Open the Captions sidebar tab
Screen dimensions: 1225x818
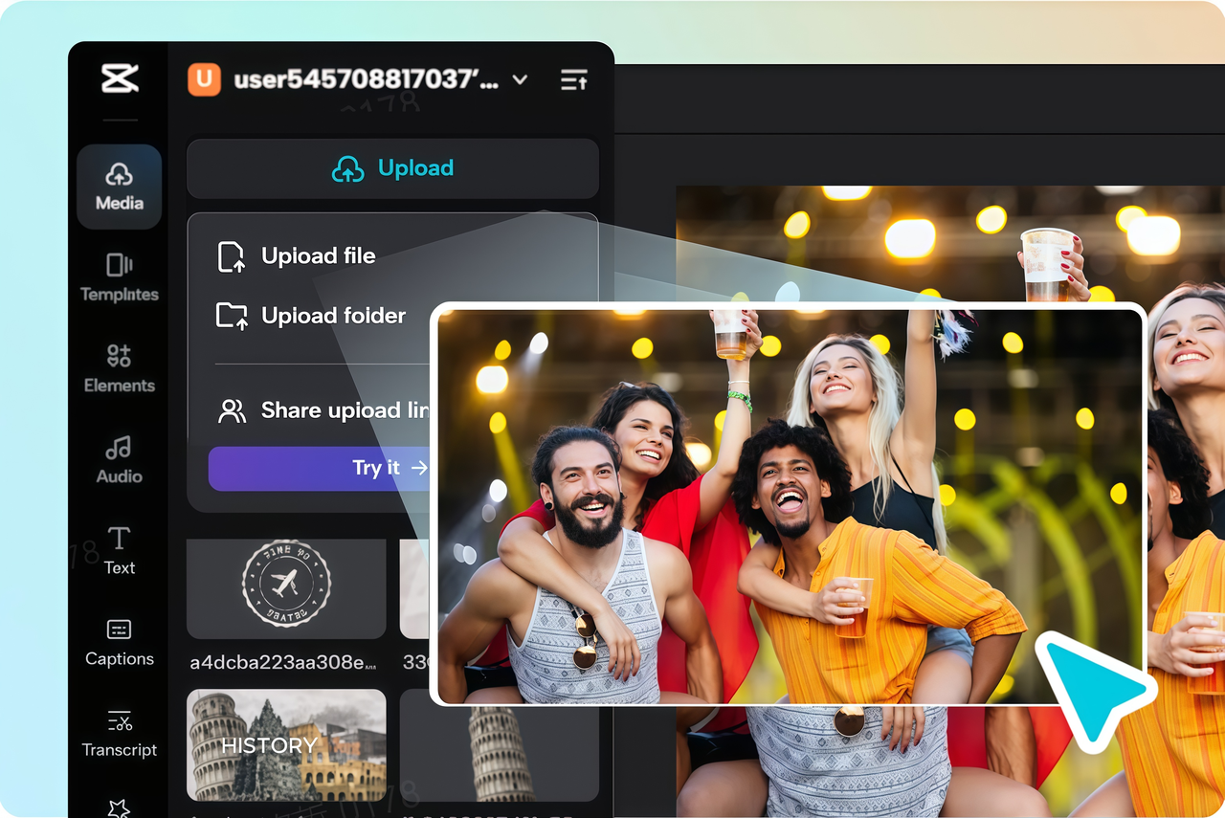[x=120, y=642]
